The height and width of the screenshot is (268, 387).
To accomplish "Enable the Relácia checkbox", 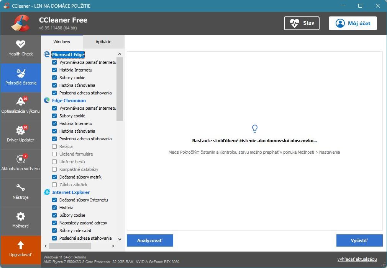I will pyautogui.click(x=54, y=146).
